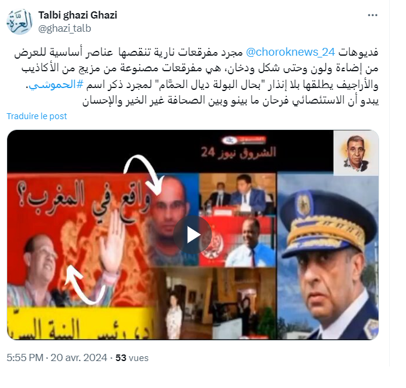Open the more options three-dot menu

click(373, 16)
